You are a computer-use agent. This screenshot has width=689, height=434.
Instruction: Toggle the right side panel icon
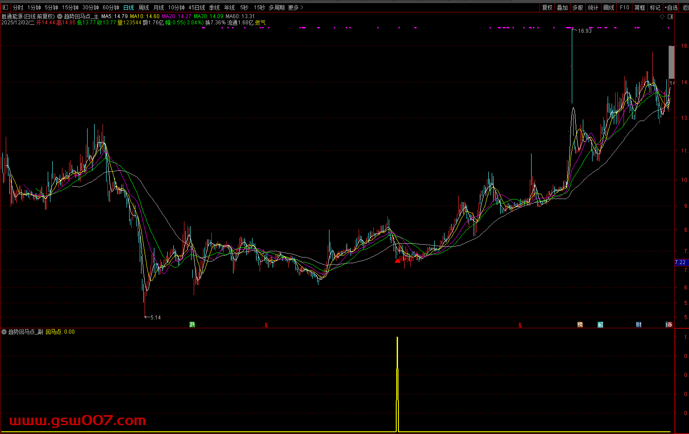point(670,16)
